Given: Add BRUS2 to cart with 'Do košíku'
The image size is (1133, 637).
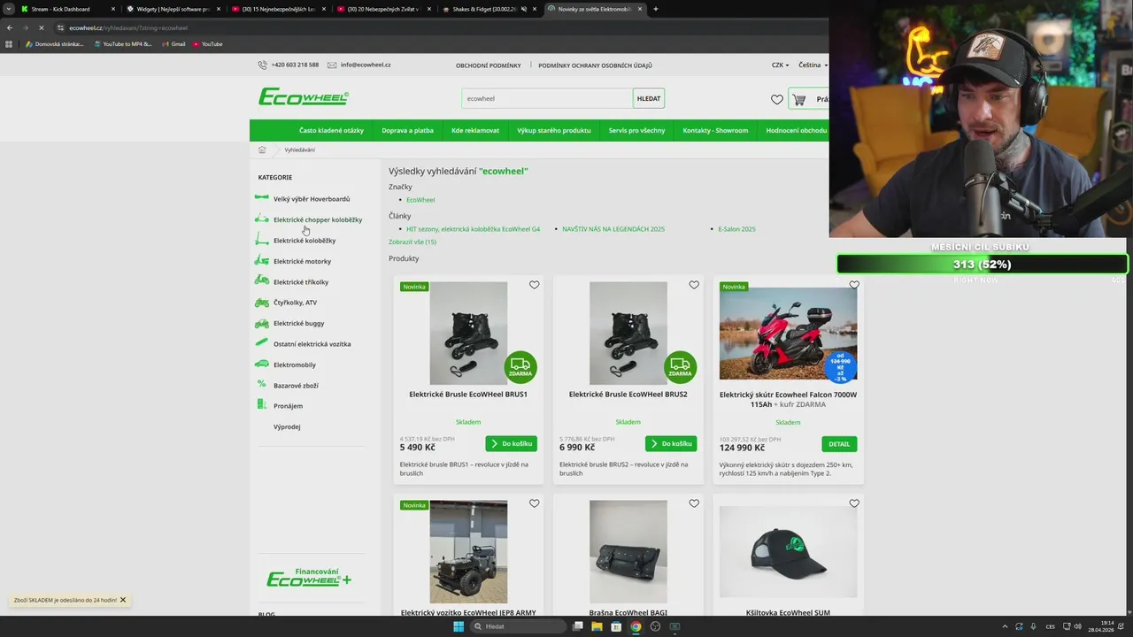Looking at the screenshot, I should coord(671,443).
